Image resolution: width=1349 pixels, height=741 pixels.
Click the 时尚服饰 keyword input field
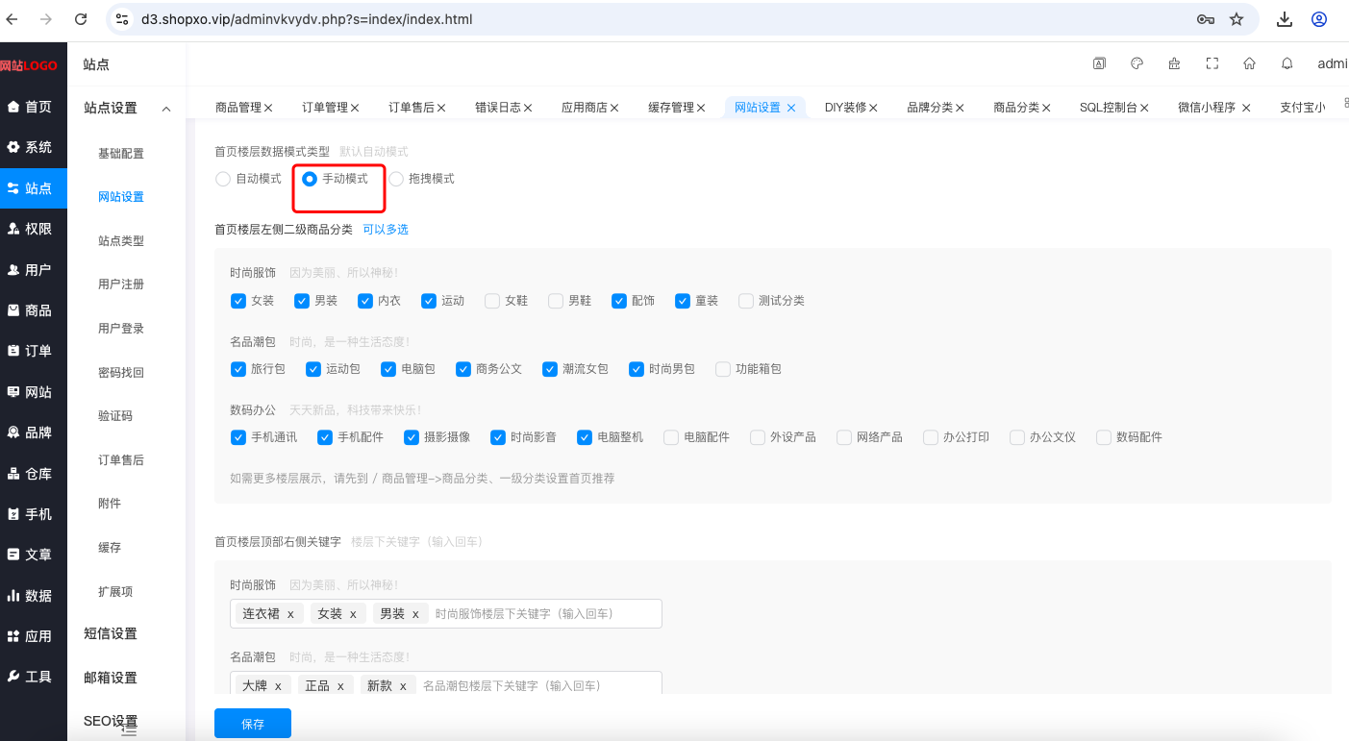click(544, 613)
